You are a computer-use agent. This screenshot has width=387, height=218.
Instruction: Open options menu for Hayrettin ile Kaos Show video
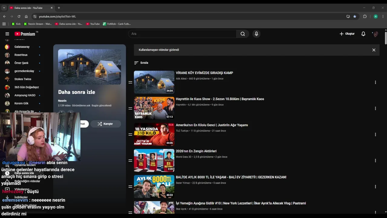coord(375,108)
